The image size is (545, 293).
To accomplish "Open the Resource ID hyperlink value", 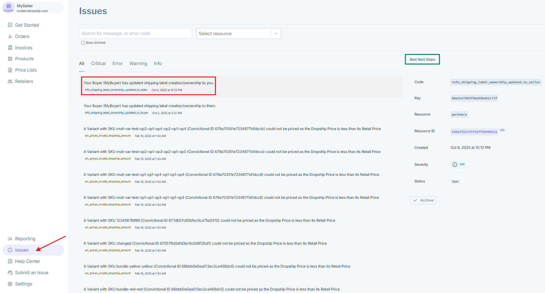I will pos(474,132).
